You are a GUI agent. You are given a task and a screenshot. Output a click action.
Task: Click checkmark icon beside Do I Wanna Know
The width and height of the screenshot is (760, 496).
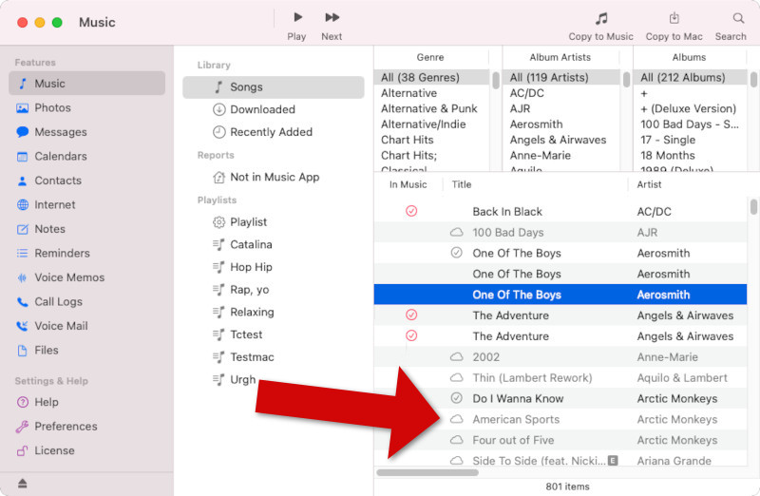click(x=457, y=398)
